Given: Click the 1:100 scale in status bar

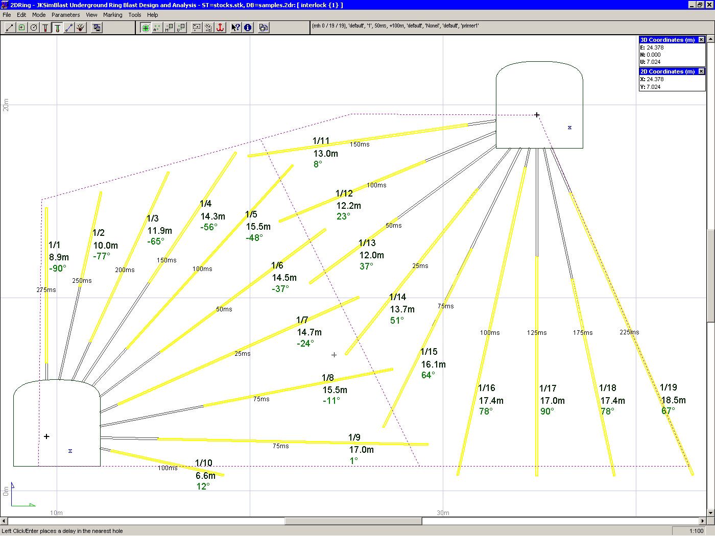Looking at the screenshot, I should pos(696,531).
